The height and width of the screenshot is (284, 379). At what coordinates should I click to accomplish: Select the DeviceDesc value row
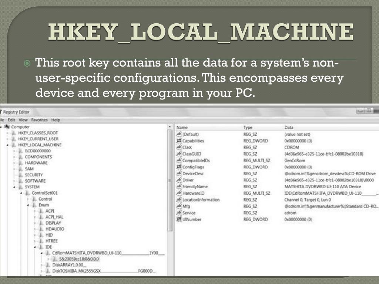[277, 173]
